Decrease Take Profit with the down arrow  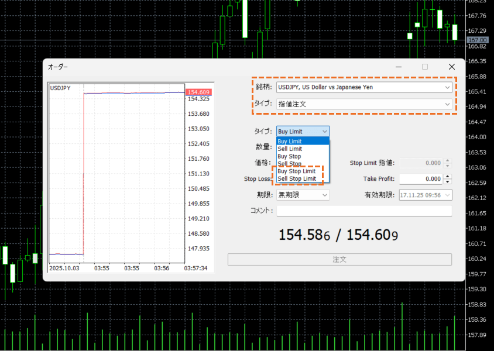click(448, 182)
